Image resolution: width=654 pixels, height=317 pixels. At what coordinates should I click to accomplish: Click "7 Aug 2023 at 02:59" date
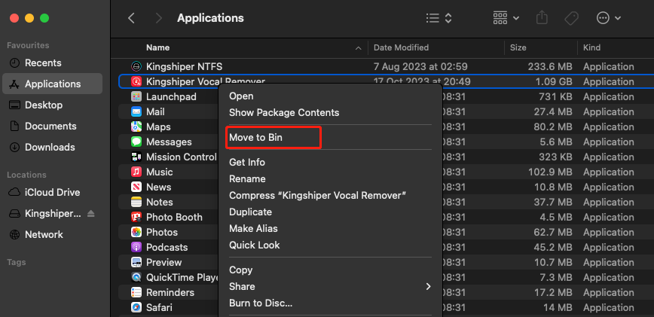(420, 67)
